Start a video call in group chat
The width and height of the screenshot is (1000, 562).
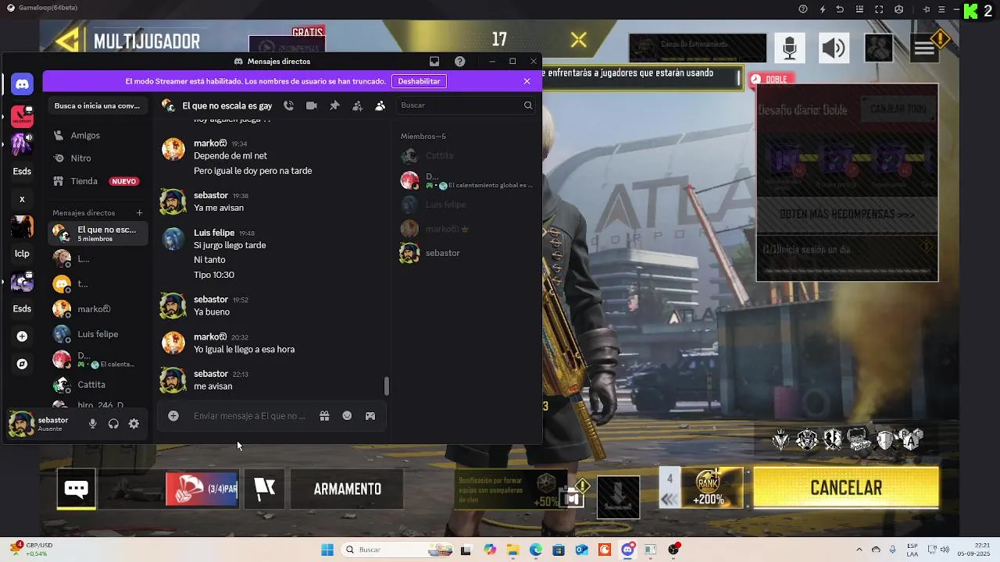point(312,105)
